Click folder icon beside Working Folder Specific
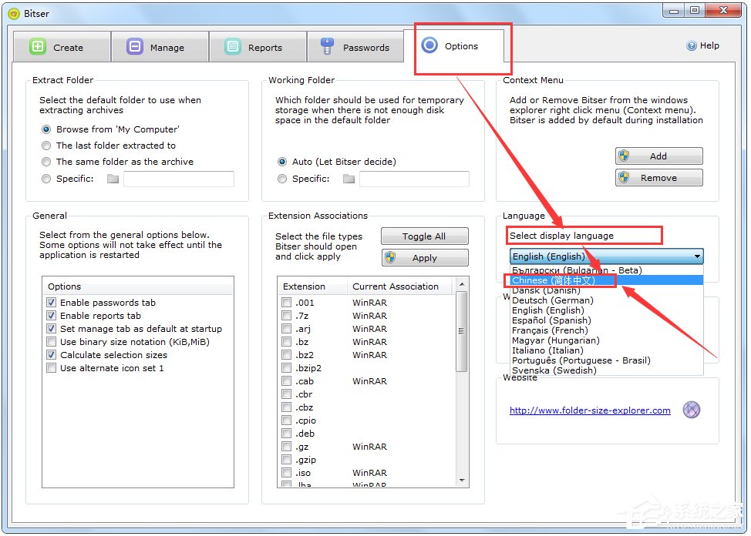 pos(349,179)
